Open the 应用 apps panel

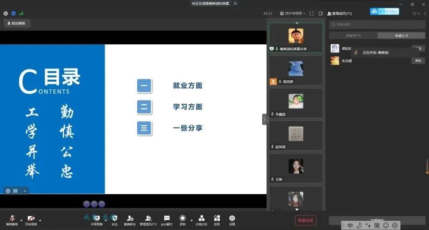(x=217, y=219)
